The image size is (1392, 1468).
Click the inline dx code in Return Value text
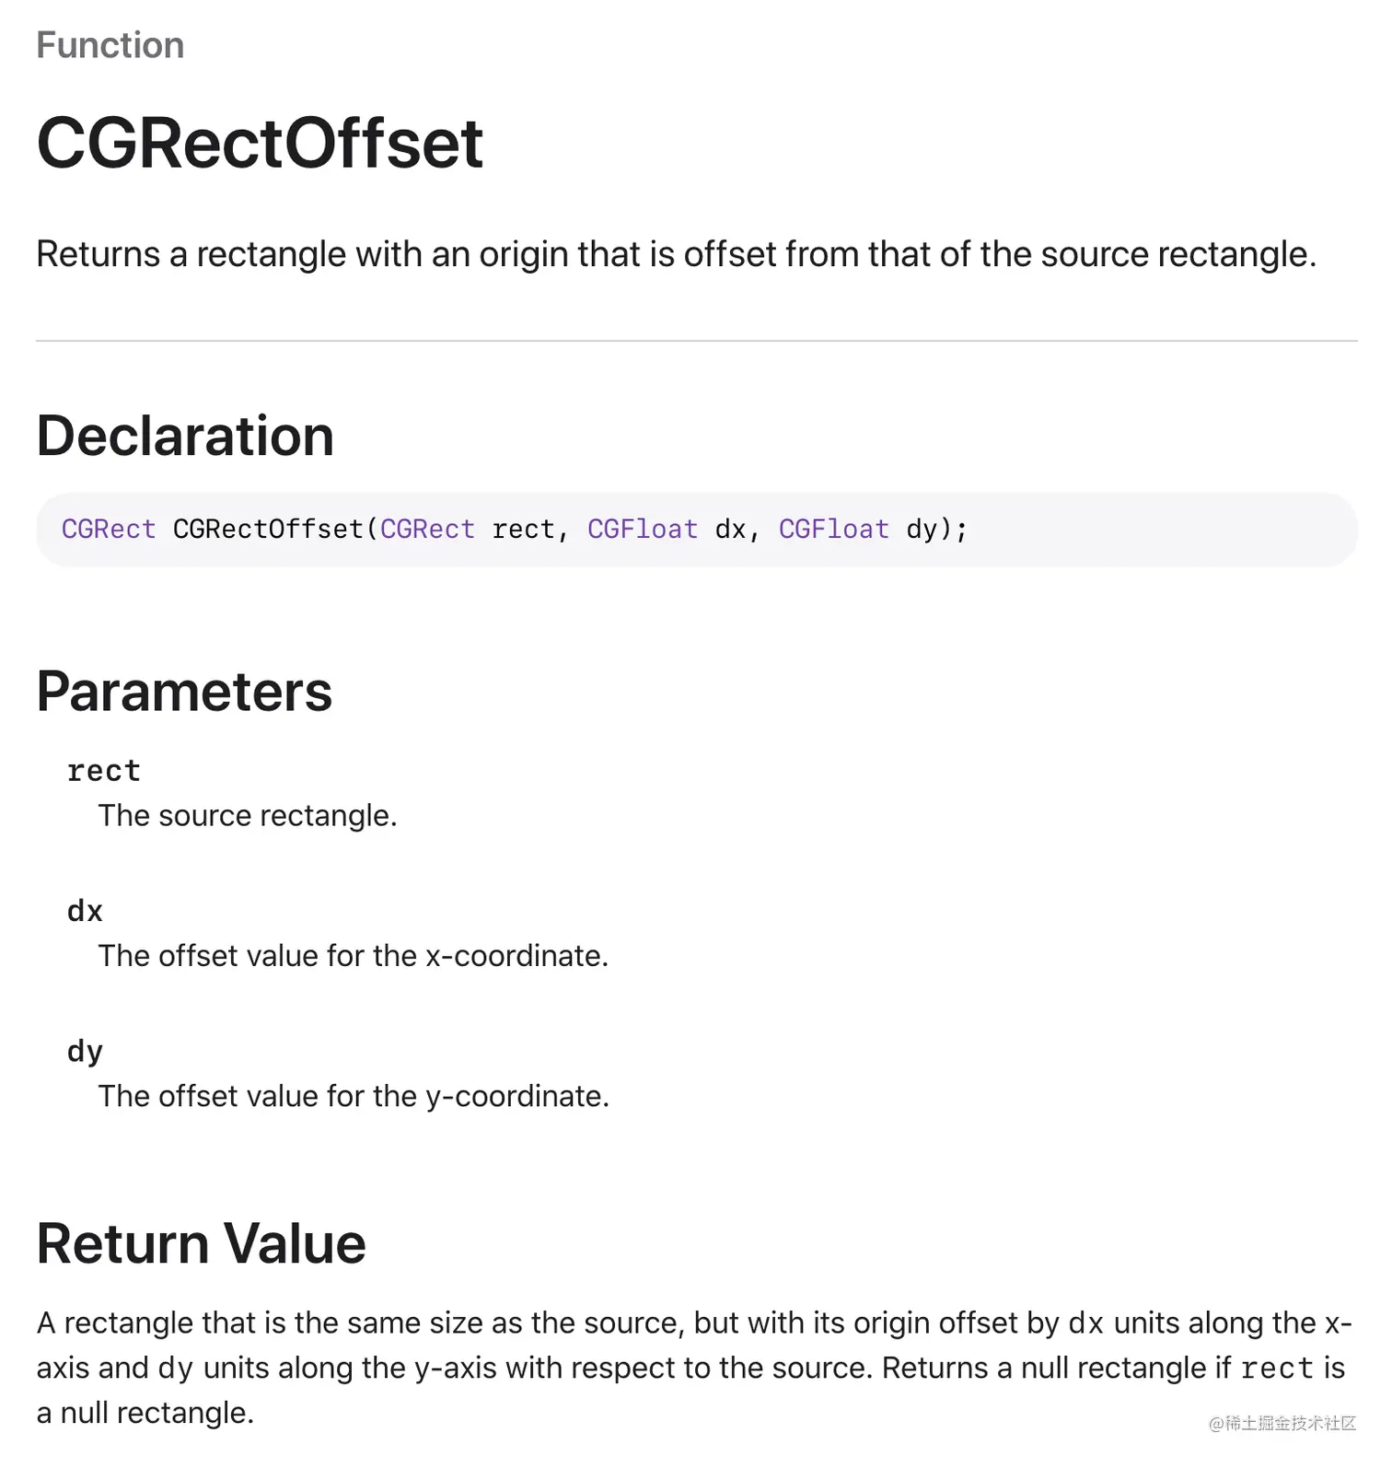1085,1323
